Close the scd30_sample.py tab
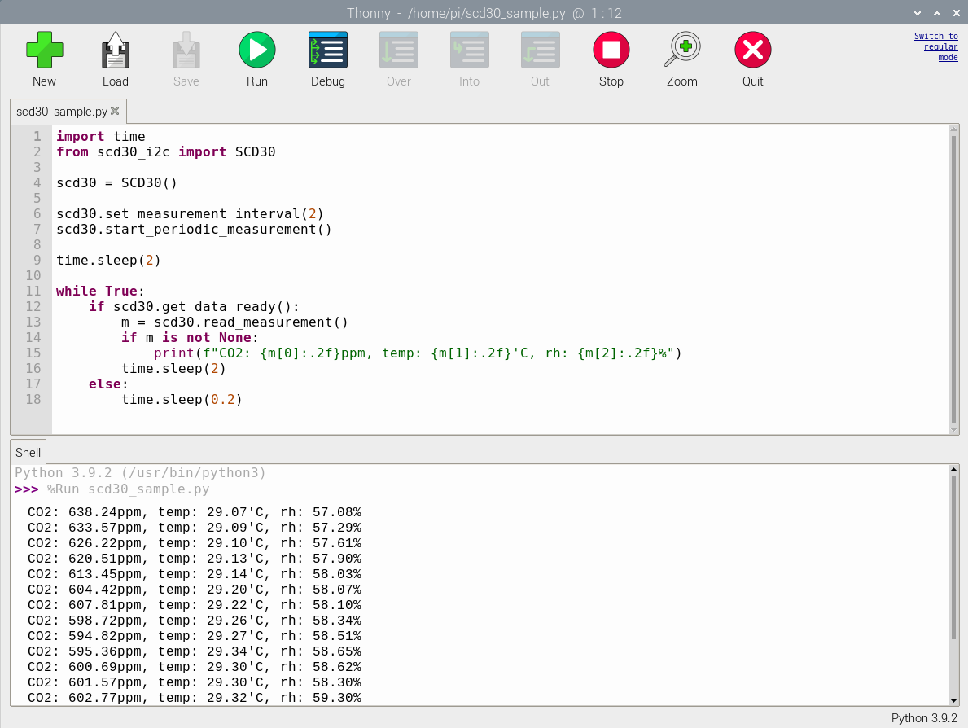Image resolution: width=968 pixels, height=728 pixels. tap(115, 112)
